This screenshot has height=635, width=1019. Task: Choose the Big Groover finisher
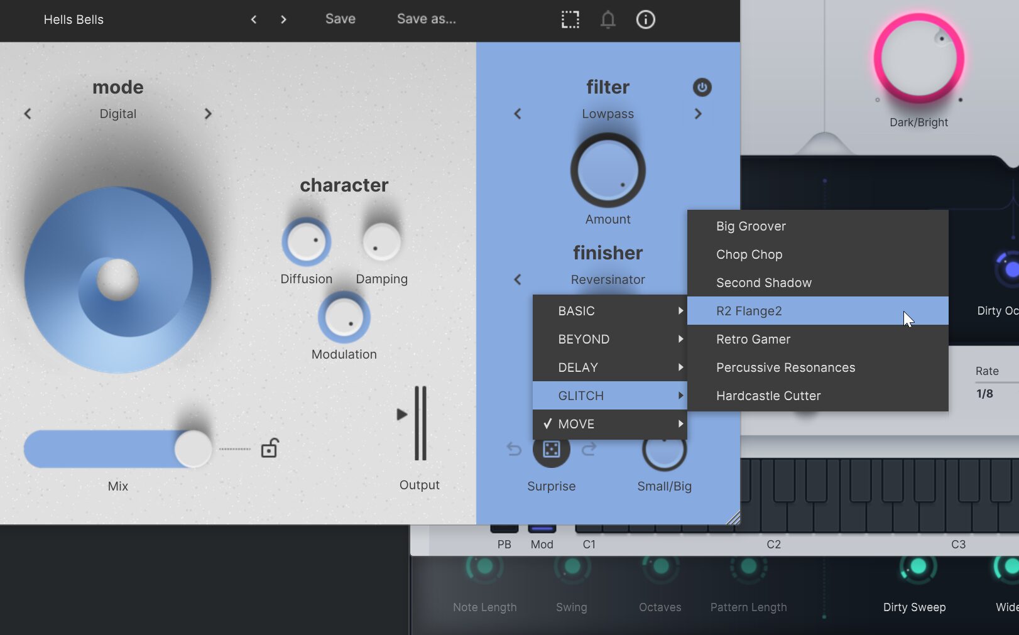(x=818, y=226)
